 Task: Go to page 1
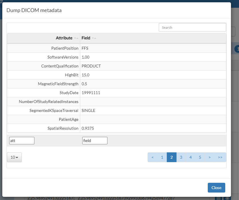pyautogui.click(x=162, y=157)
